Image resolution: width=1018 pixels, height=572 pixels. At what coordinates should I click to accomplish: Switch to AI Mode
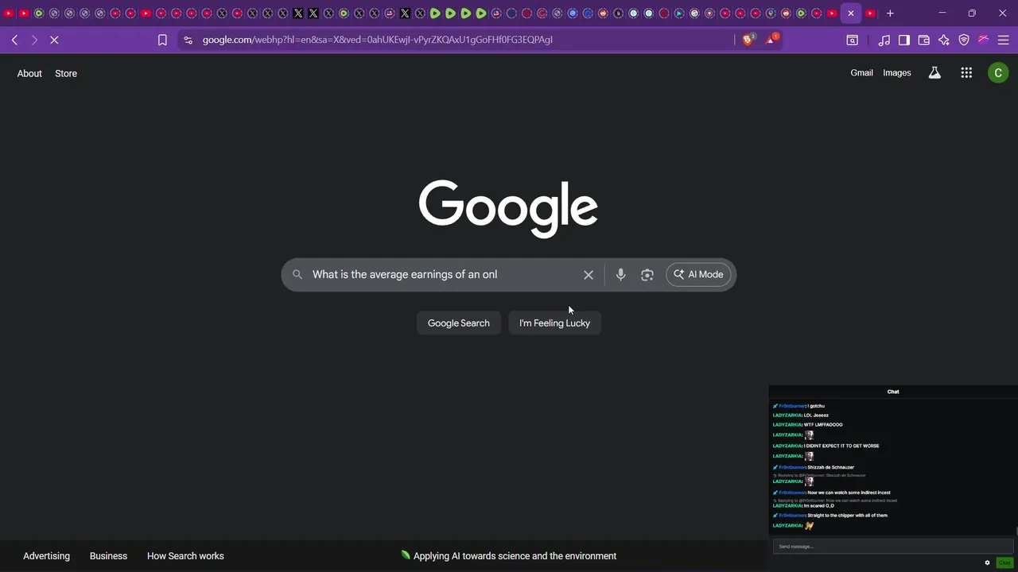pos(698,275)
